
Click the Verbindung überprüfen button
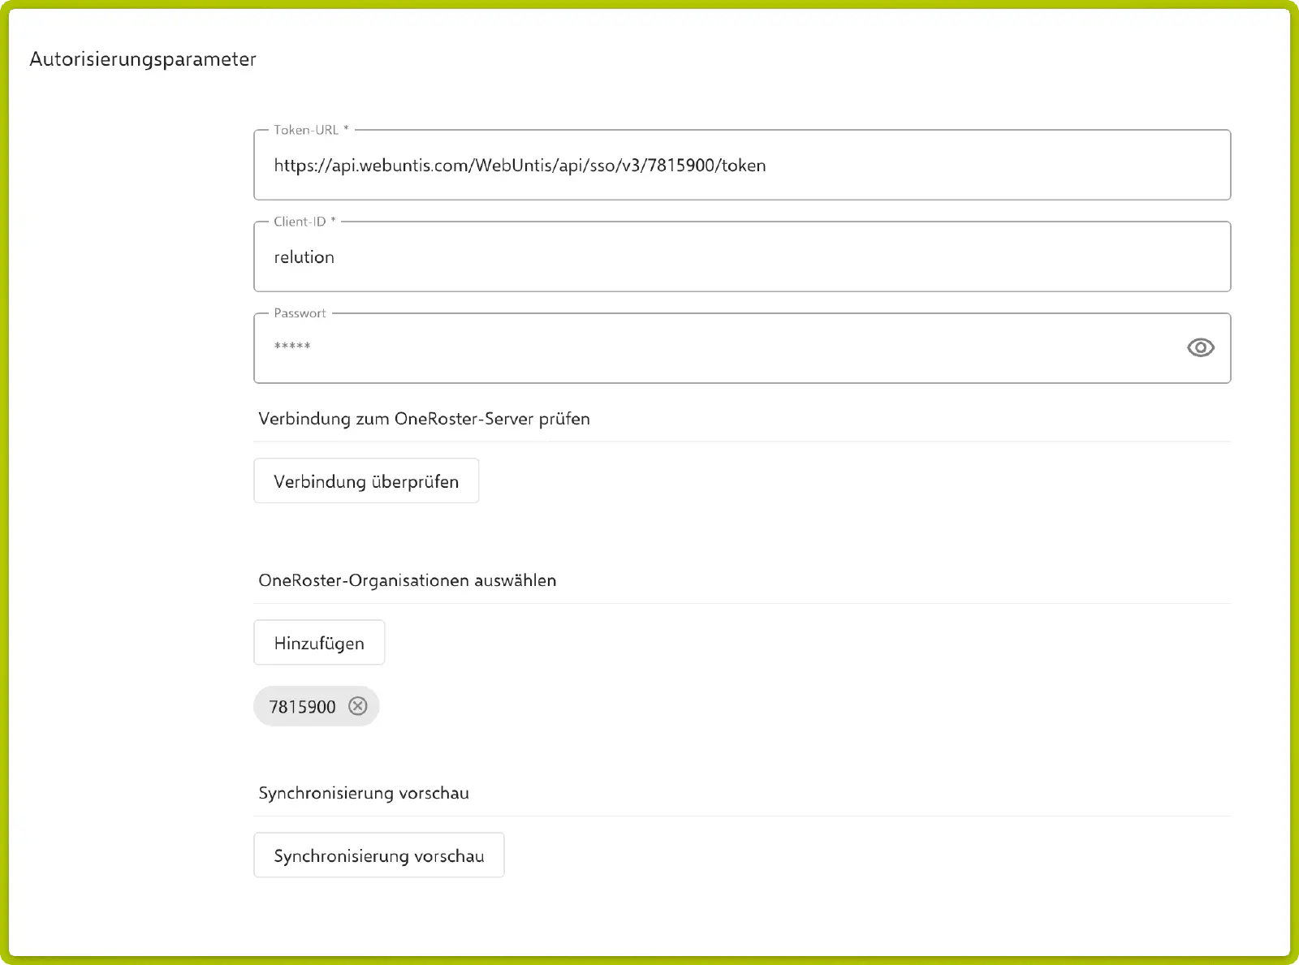pyautogui.click(x=366, y=480)
